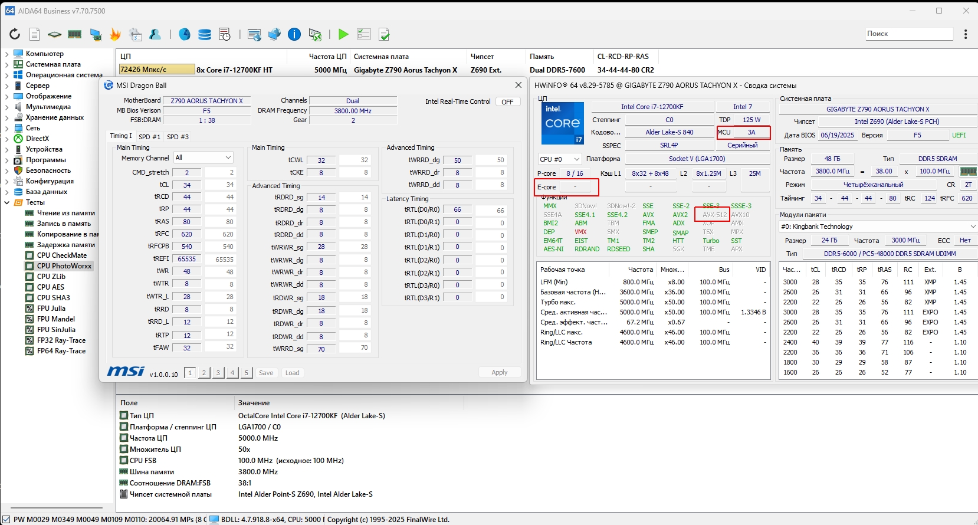The height and width of the screenshot is (525, 978).
Task: Open the Report page icon
Action: (x=35, y=34)
